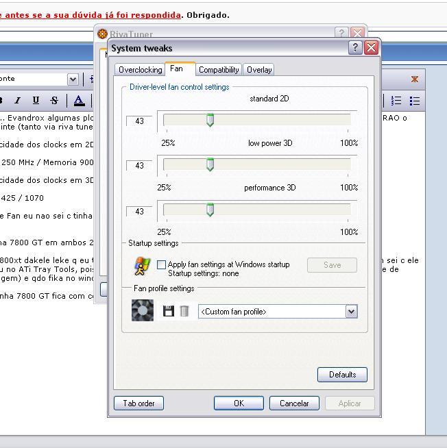Image resolution: width=447 pixels, height=448 pixels.
Task: Click the low power 3D value field
Action: (139, 166)
